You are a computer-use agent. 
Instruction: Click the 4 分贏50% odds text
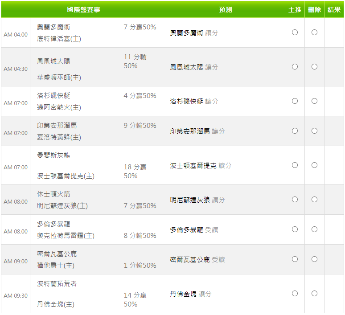(x=140, y=96)
